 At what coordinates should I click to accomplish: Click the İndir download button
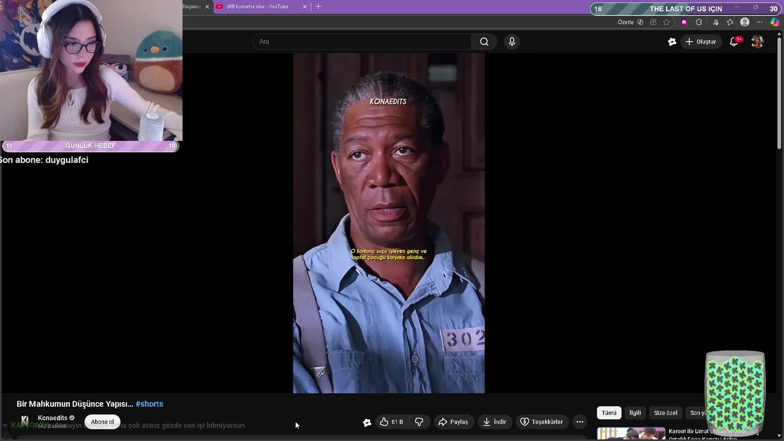(x=495, y=422)
